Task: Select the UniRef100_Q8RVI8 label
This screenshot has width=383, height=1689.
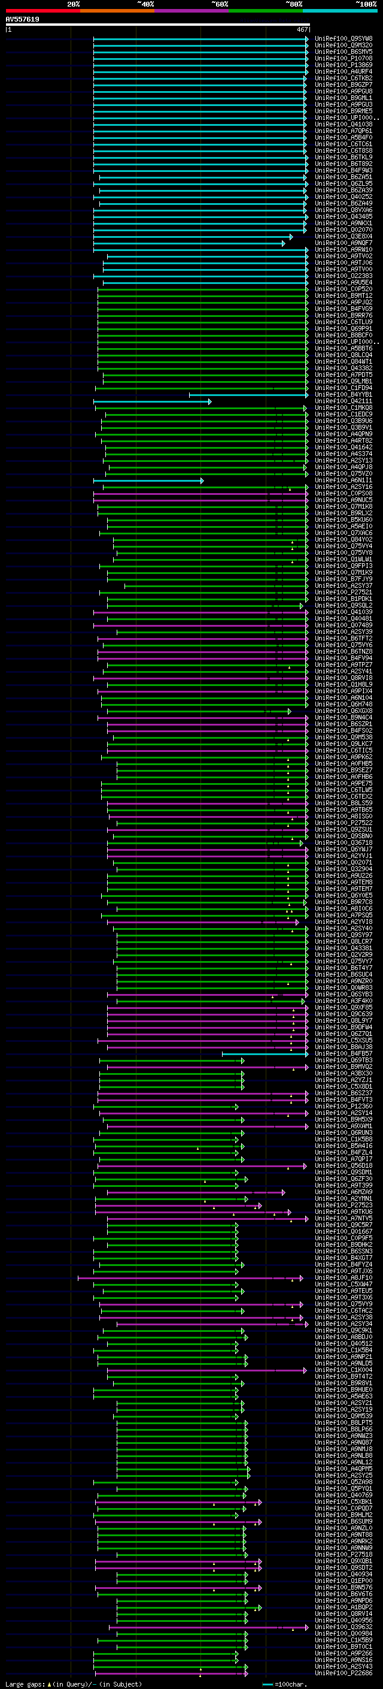Action: click(x=344, y=678)
